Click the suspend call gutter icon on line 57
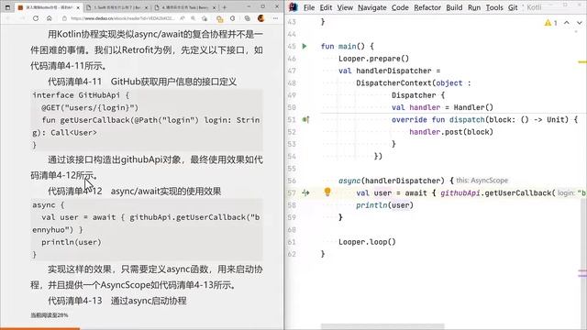Image resolution: width=587 pixels, height=330 pixels. 305,193
